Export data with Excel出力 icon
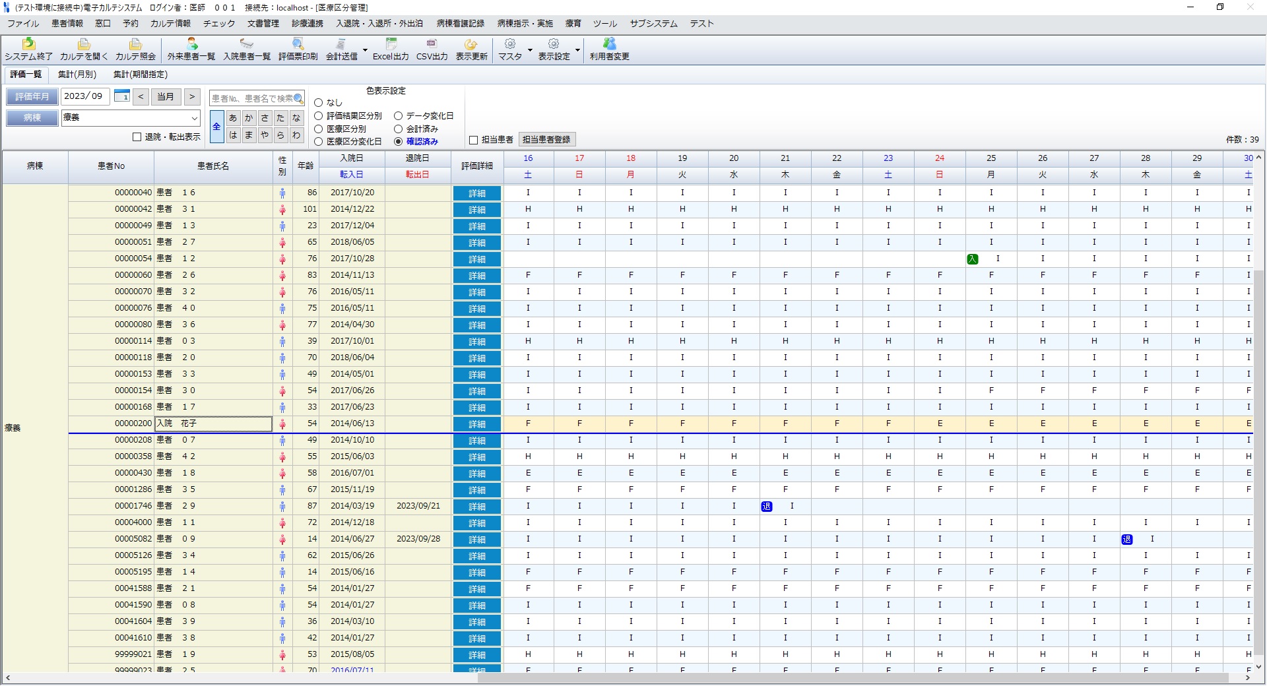1267x686 pixels. click(x=391, y=44)
